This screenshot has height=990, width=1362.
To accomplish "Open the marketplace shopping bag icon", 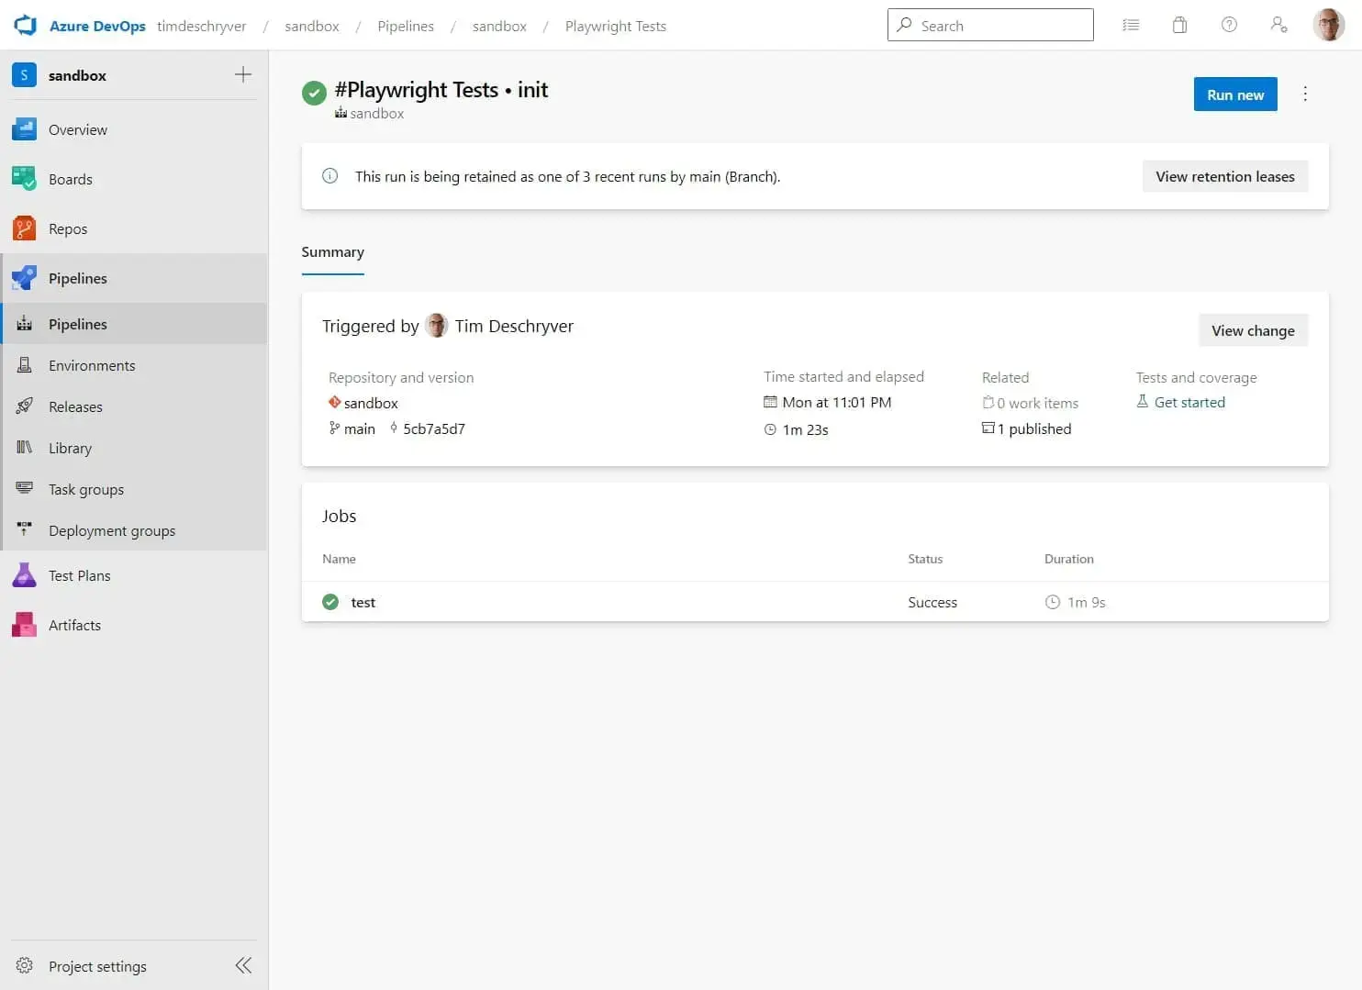I will pyautogui.click(x=1179, y=25).
